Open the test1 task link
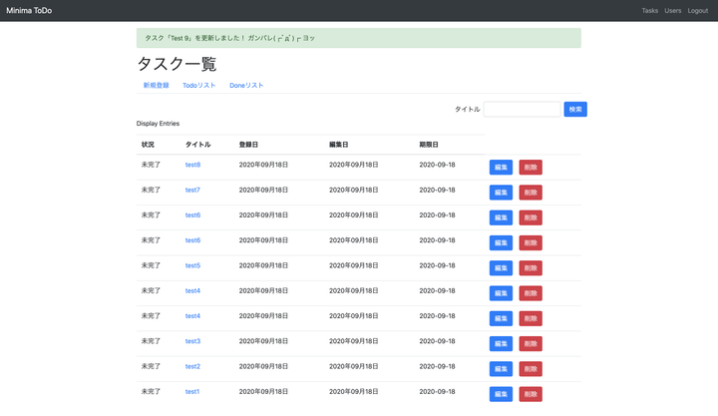This screenshot has width=718, height=416. point(192,392)
